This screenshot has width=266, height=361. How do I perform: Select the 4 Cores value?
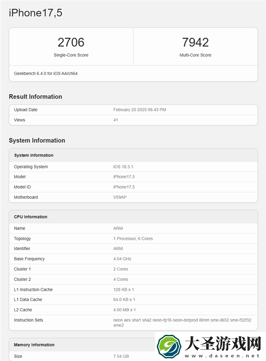(x=121, y=279)
